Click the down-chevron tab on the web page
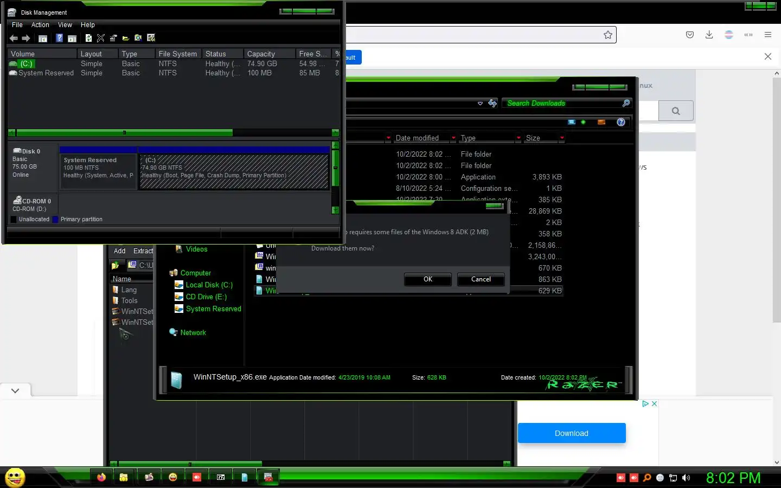 pos(15,390)
